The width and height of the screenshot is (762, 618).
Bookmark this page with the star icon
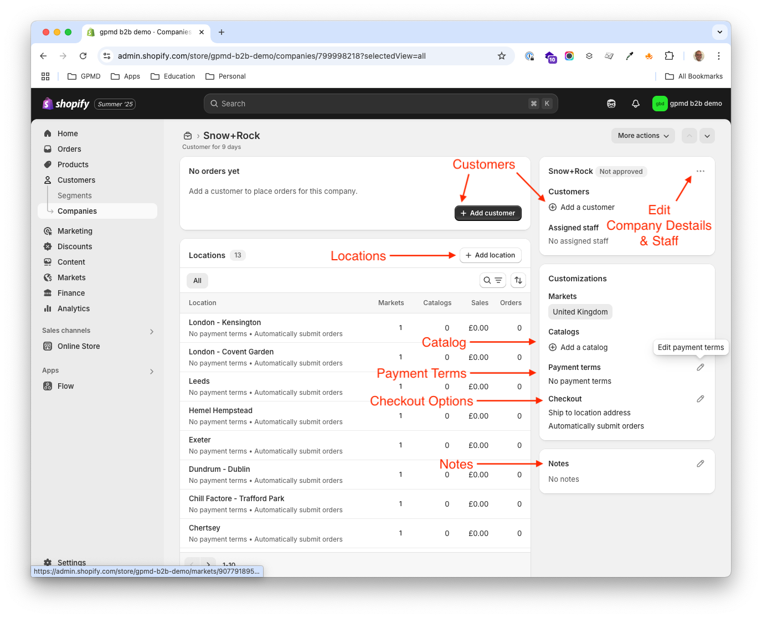(x=502, y=56)
